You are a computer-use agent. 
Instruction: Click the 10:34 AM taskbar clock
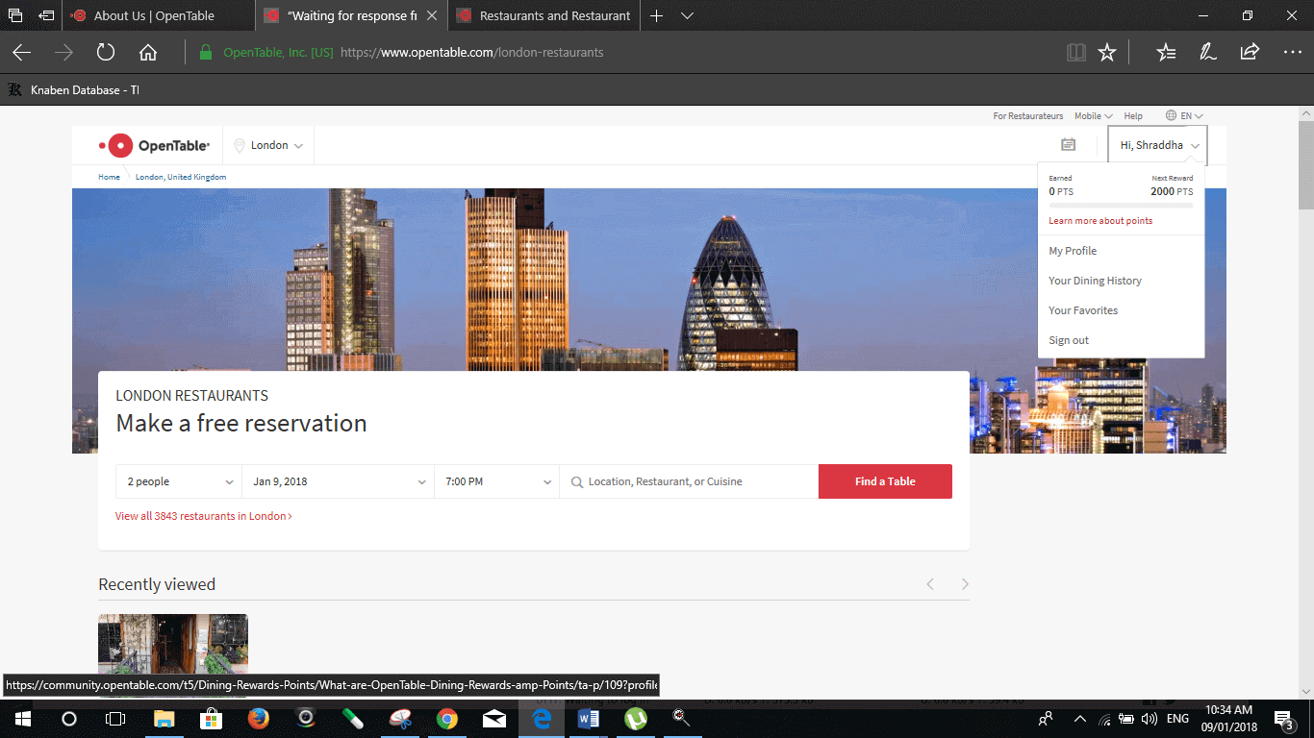[x=1227, y=719]
